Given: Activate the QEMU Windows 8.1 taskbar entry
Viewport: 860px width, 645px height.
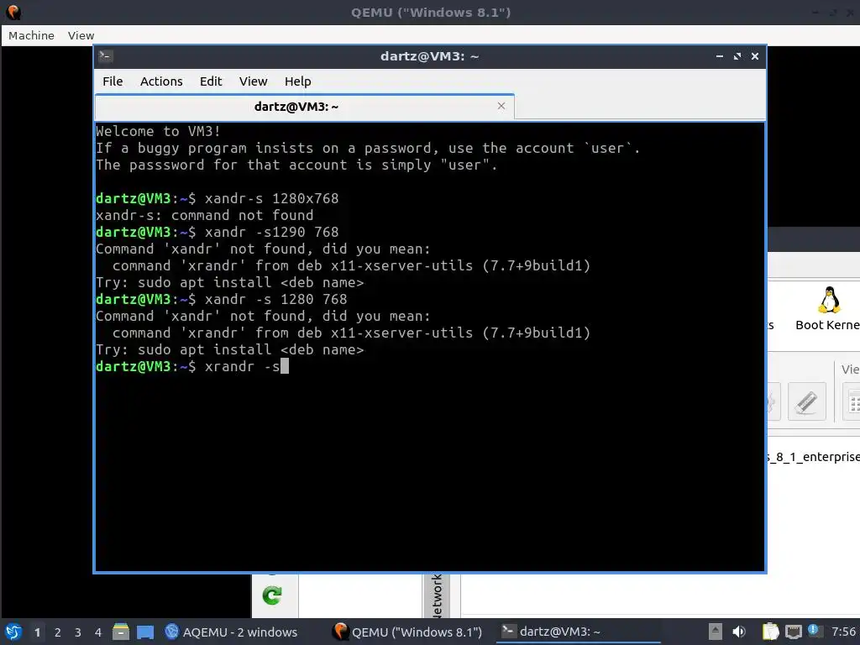Looking at the screenshot, I should (x=409, y=632).
